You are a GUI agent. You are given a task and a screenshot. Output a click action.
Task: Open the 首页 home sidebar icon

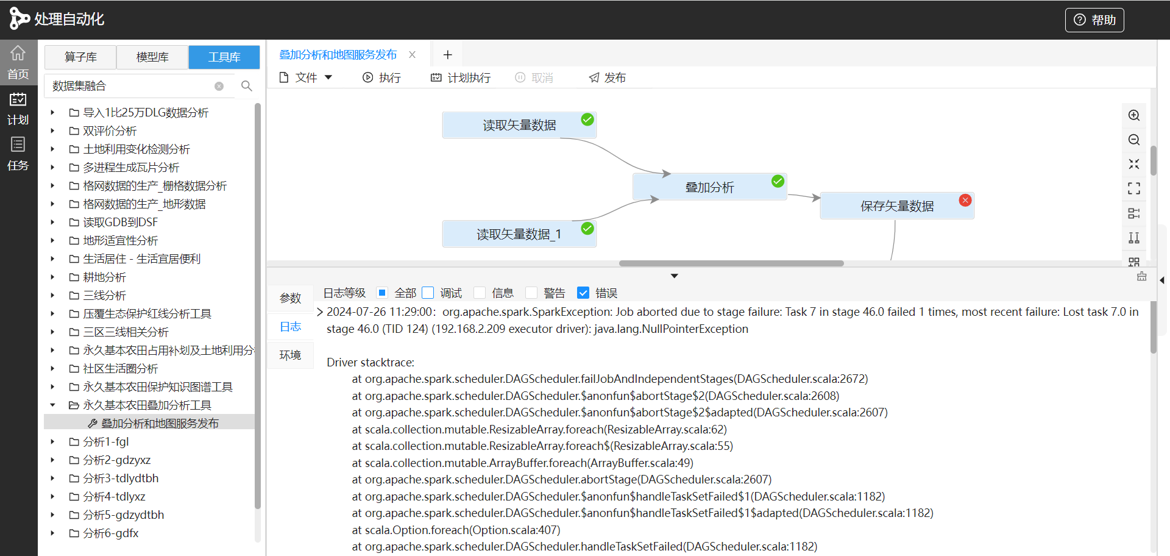(x=18, y=62)
